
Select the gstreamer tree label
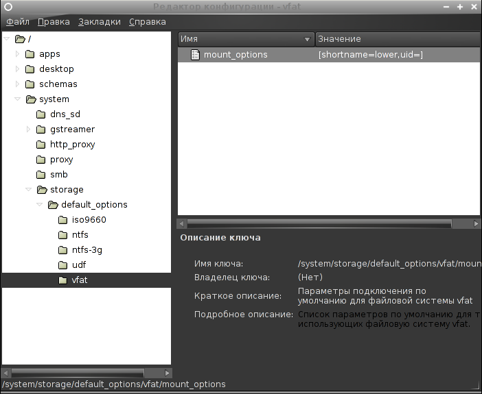click(72, 130)
